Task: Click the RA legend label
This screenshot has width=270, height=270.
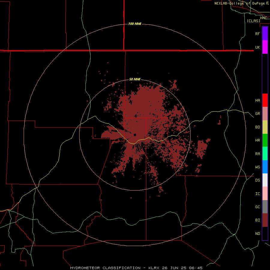Action: coord(257,154)
